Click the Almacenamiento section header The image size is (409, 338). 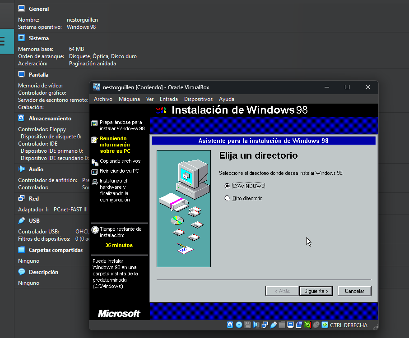click(50, 119)
